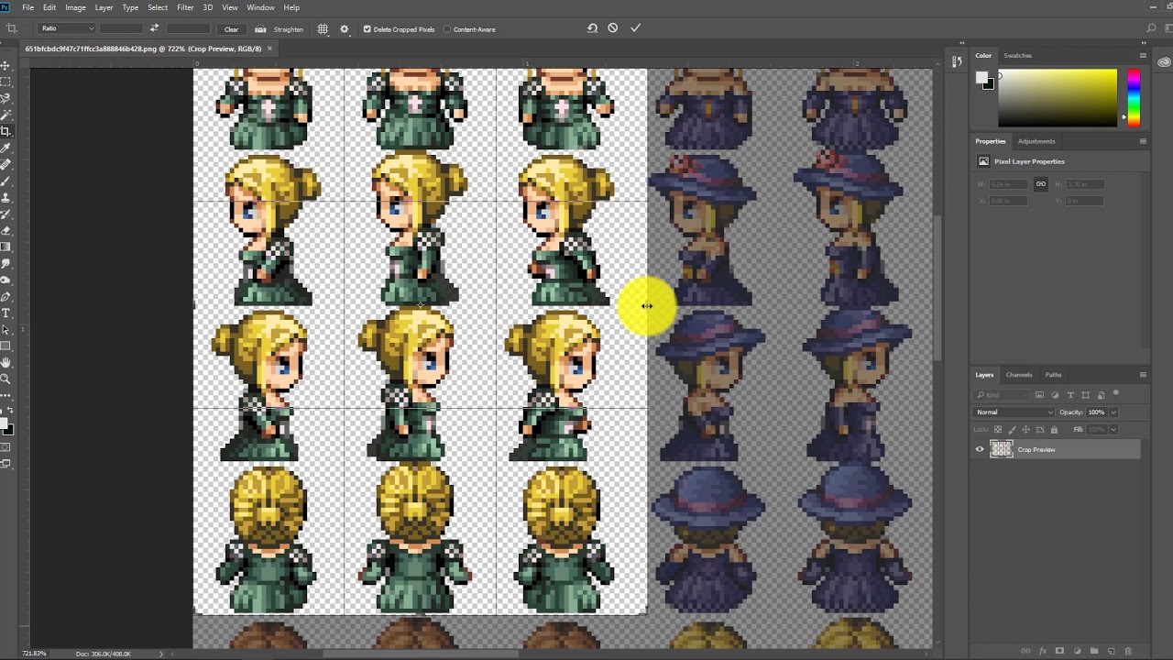Reset the crop box
The height and width of the screenshot is (660, 1173).
[x=592, y=28]
